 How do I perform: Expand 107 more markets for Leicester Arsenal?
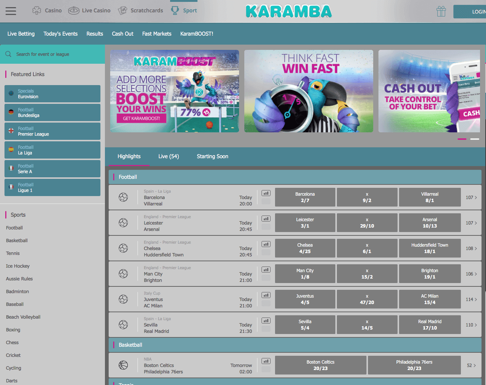click(471, 223)
